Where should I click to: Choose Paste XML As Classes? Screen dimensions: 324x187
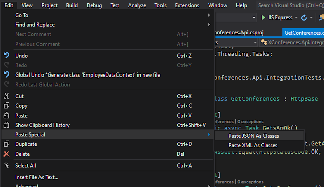259,145
